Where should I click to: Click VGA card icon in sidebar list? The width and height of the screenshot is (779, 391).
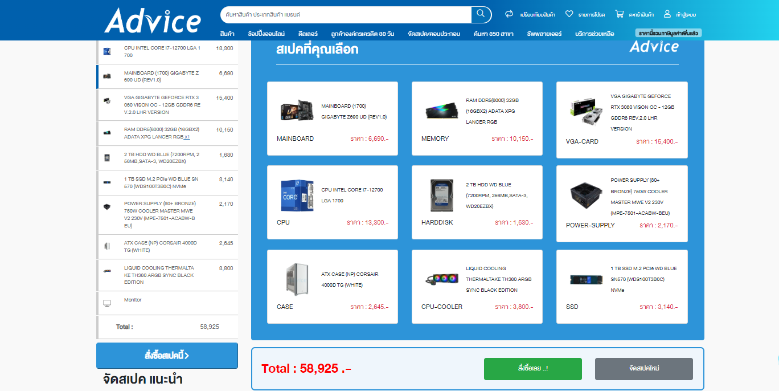click(x=106, y=101)
